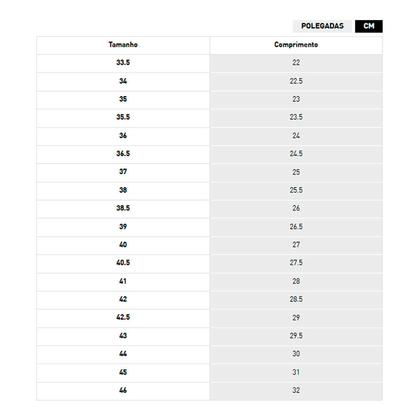Select size 33.5 row
Image resolution: width=420 pixels, height=420 pixels.
pyautogui.click(x=123, y=63)
